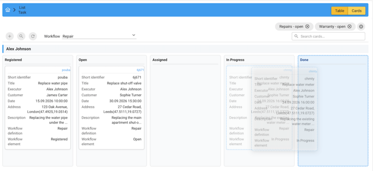
Task: Refresh the task list with reload icon
Action: click(33, 36)
